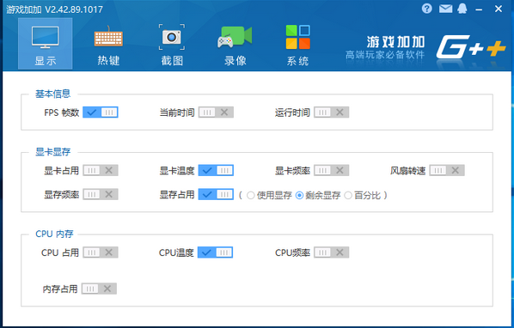Click the help question mark icon

[427, 9]
